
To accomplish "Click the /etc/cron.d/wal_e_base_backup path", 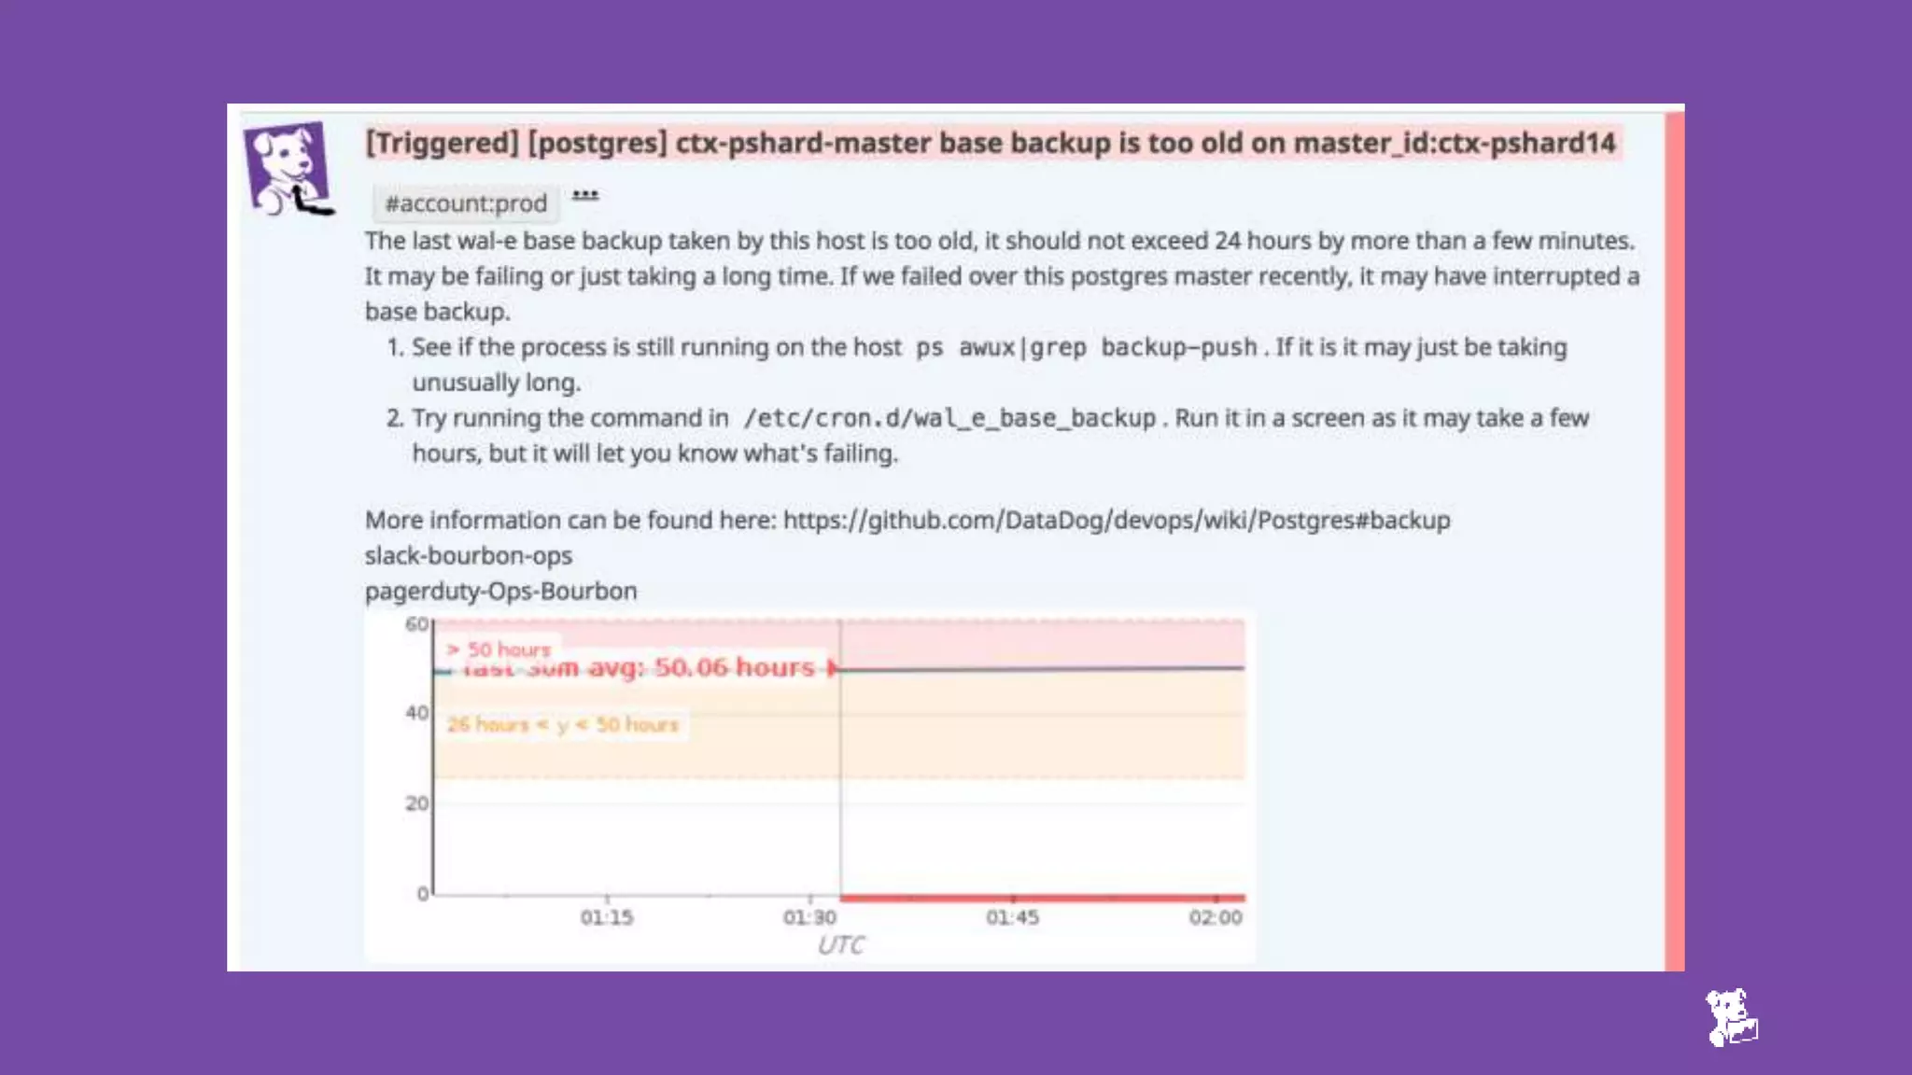I will [x=949, y=418].
